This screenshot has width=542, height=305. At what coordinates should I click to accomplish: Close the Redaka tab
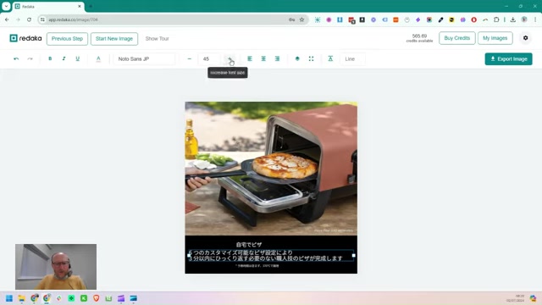click(80, 6)
